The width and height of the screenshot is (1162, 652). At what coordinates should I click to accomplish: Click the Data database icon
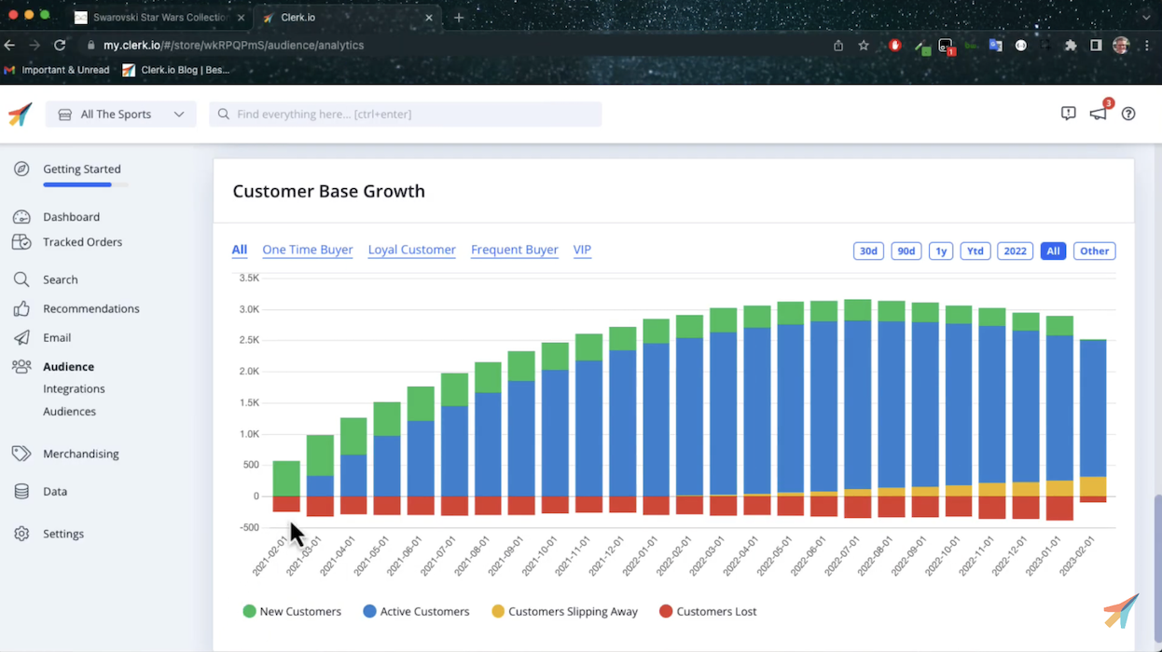[21, 491]
